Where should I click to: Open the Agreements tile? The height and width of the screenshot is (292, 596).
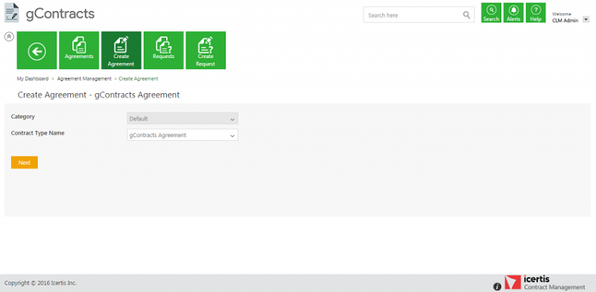(79, 50)
